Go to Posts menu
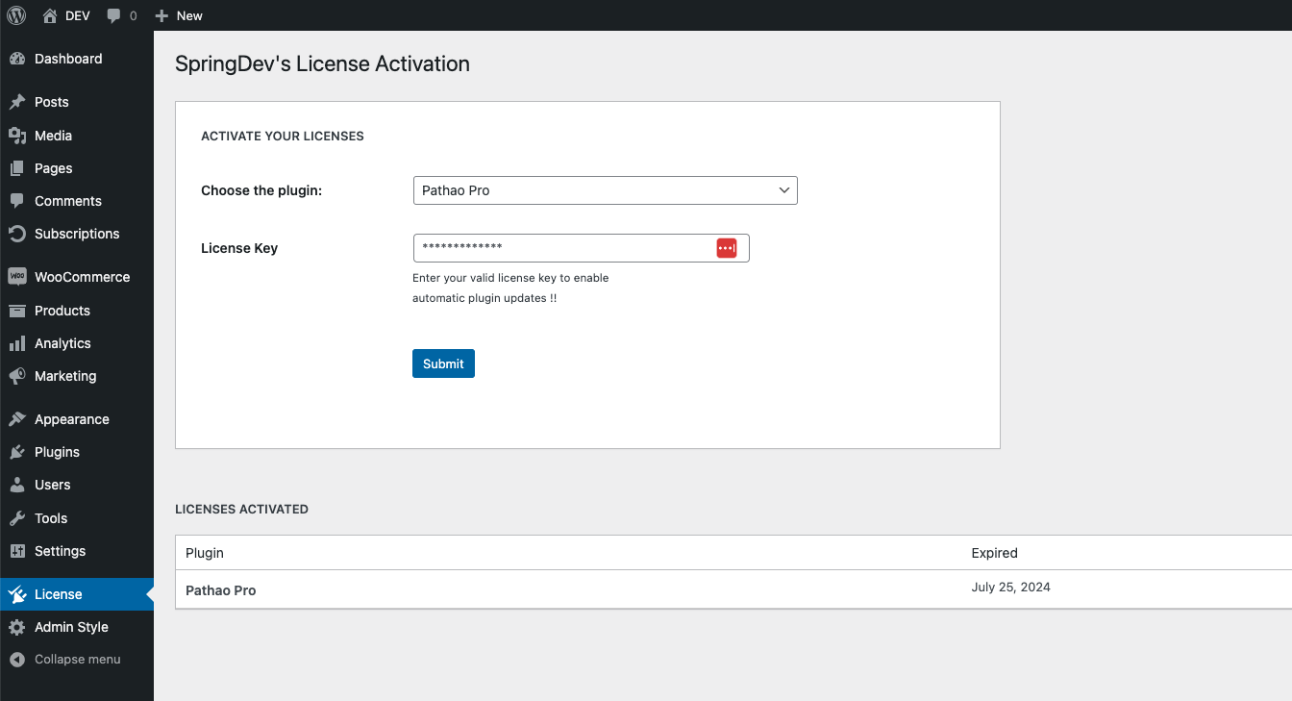1292x701 pixels. pyautogui.click(x=77, y=102)
